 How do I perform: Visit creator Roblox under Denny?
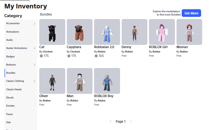(129, 52)
